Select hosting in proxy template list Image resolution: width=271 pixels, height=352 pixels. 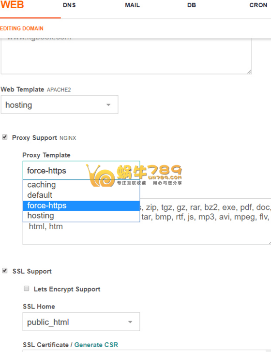click(81, 216)
